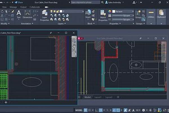The image size is (169, 113).
Task: Open the Utilities panel icon
Action: tap(151, 15)
